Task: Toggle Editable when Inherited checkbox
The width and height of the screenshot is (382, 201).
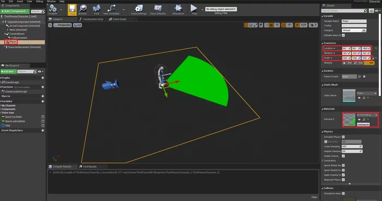Action: (x=343, y=36)
